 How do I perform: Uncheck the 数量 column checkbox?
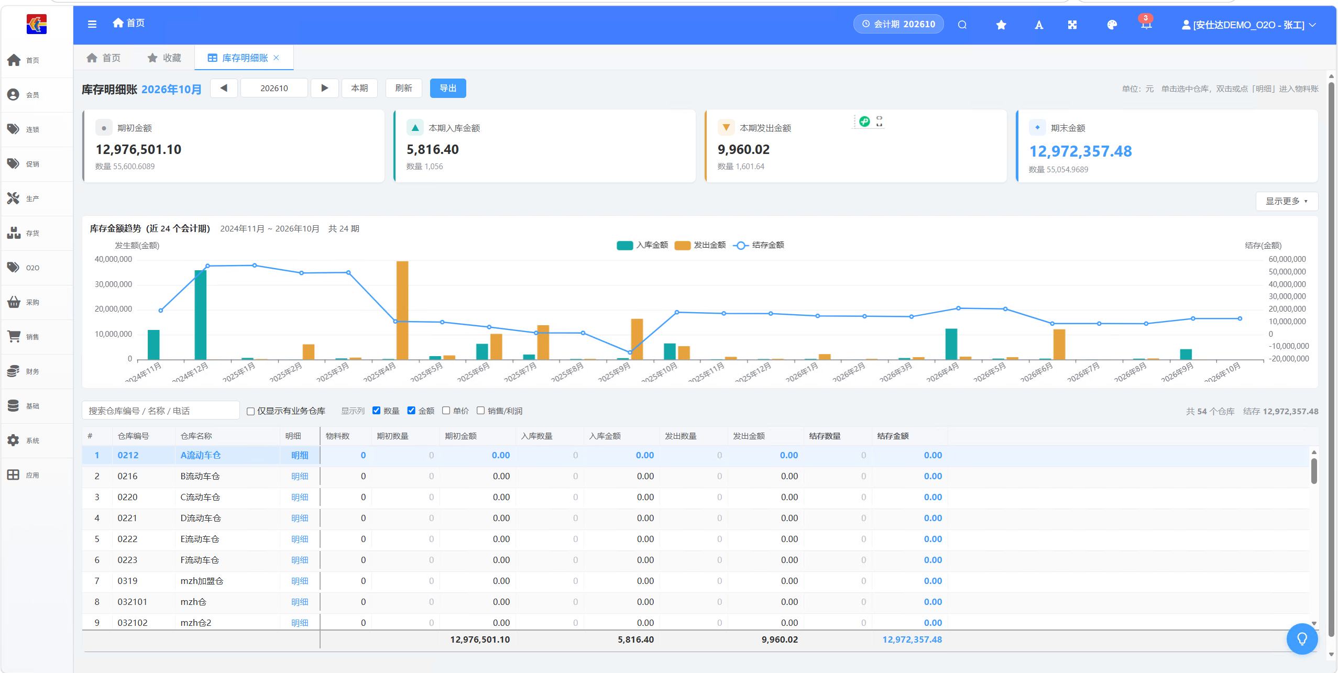coord(376,411)
